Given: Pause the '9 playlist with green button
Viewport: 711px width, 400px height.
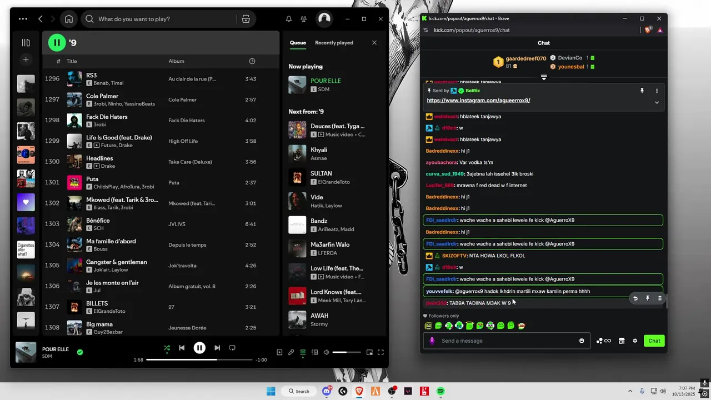Looking at the screenshot, I should [57, 42].
